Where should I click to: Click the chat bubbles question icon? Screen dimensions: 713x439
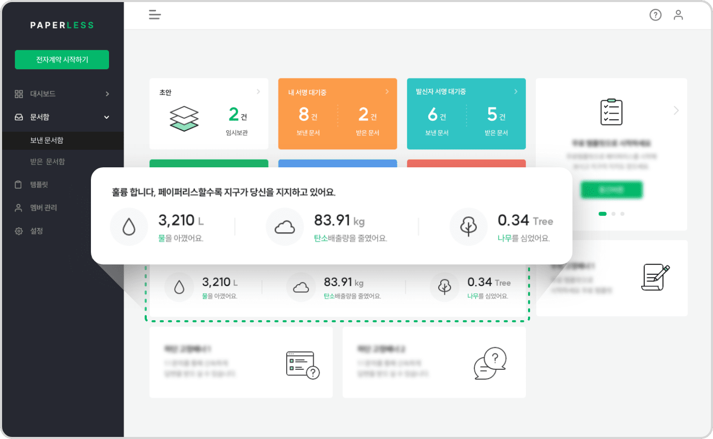pos(489,363)
